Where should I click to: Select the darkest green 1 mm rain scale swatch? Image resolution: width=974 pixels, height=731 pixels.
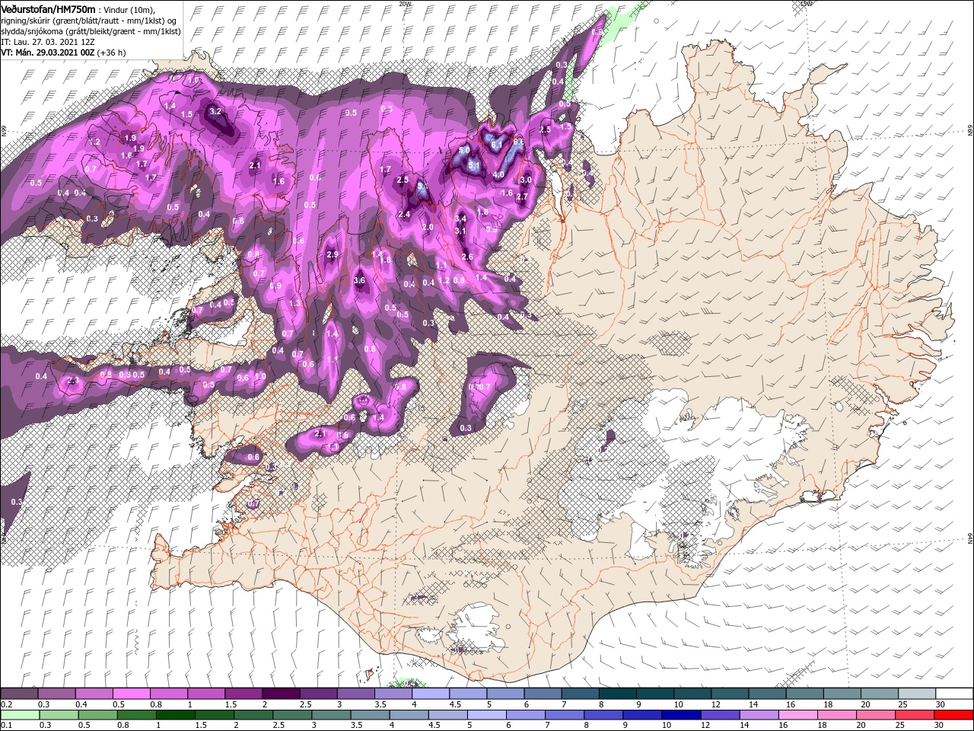(176, 715)
